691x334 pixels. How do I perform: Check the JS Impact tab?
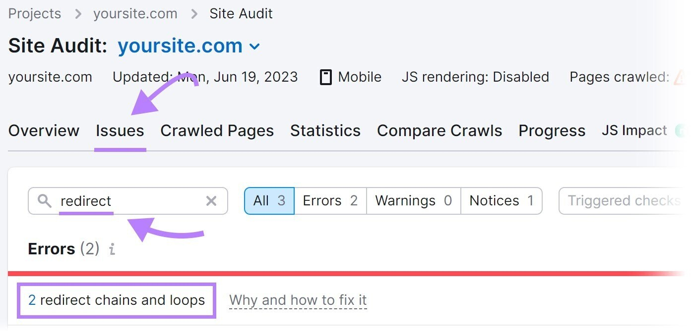633,131
